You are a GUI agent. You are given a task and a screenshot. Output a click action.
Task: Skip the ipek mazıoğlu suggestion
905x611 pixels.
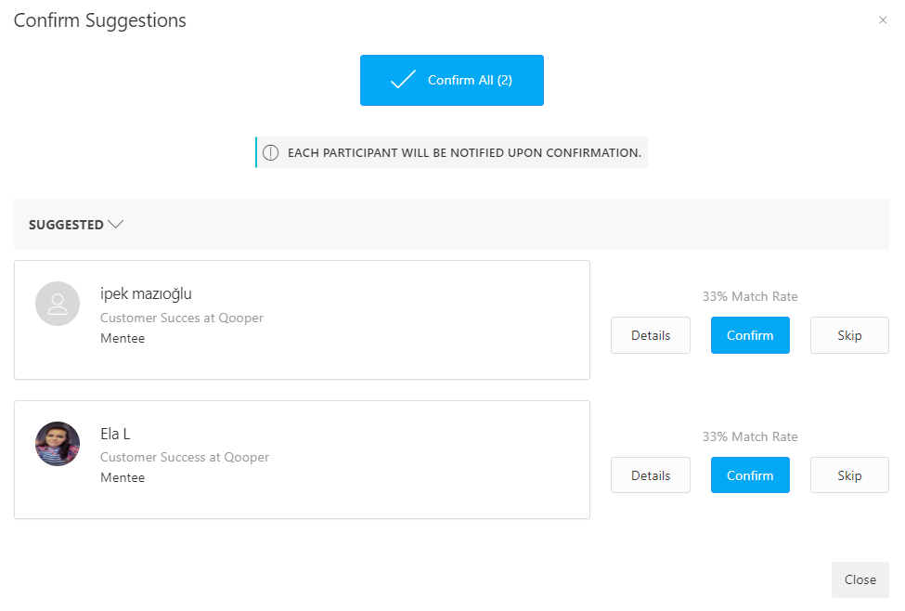(849, 335)
